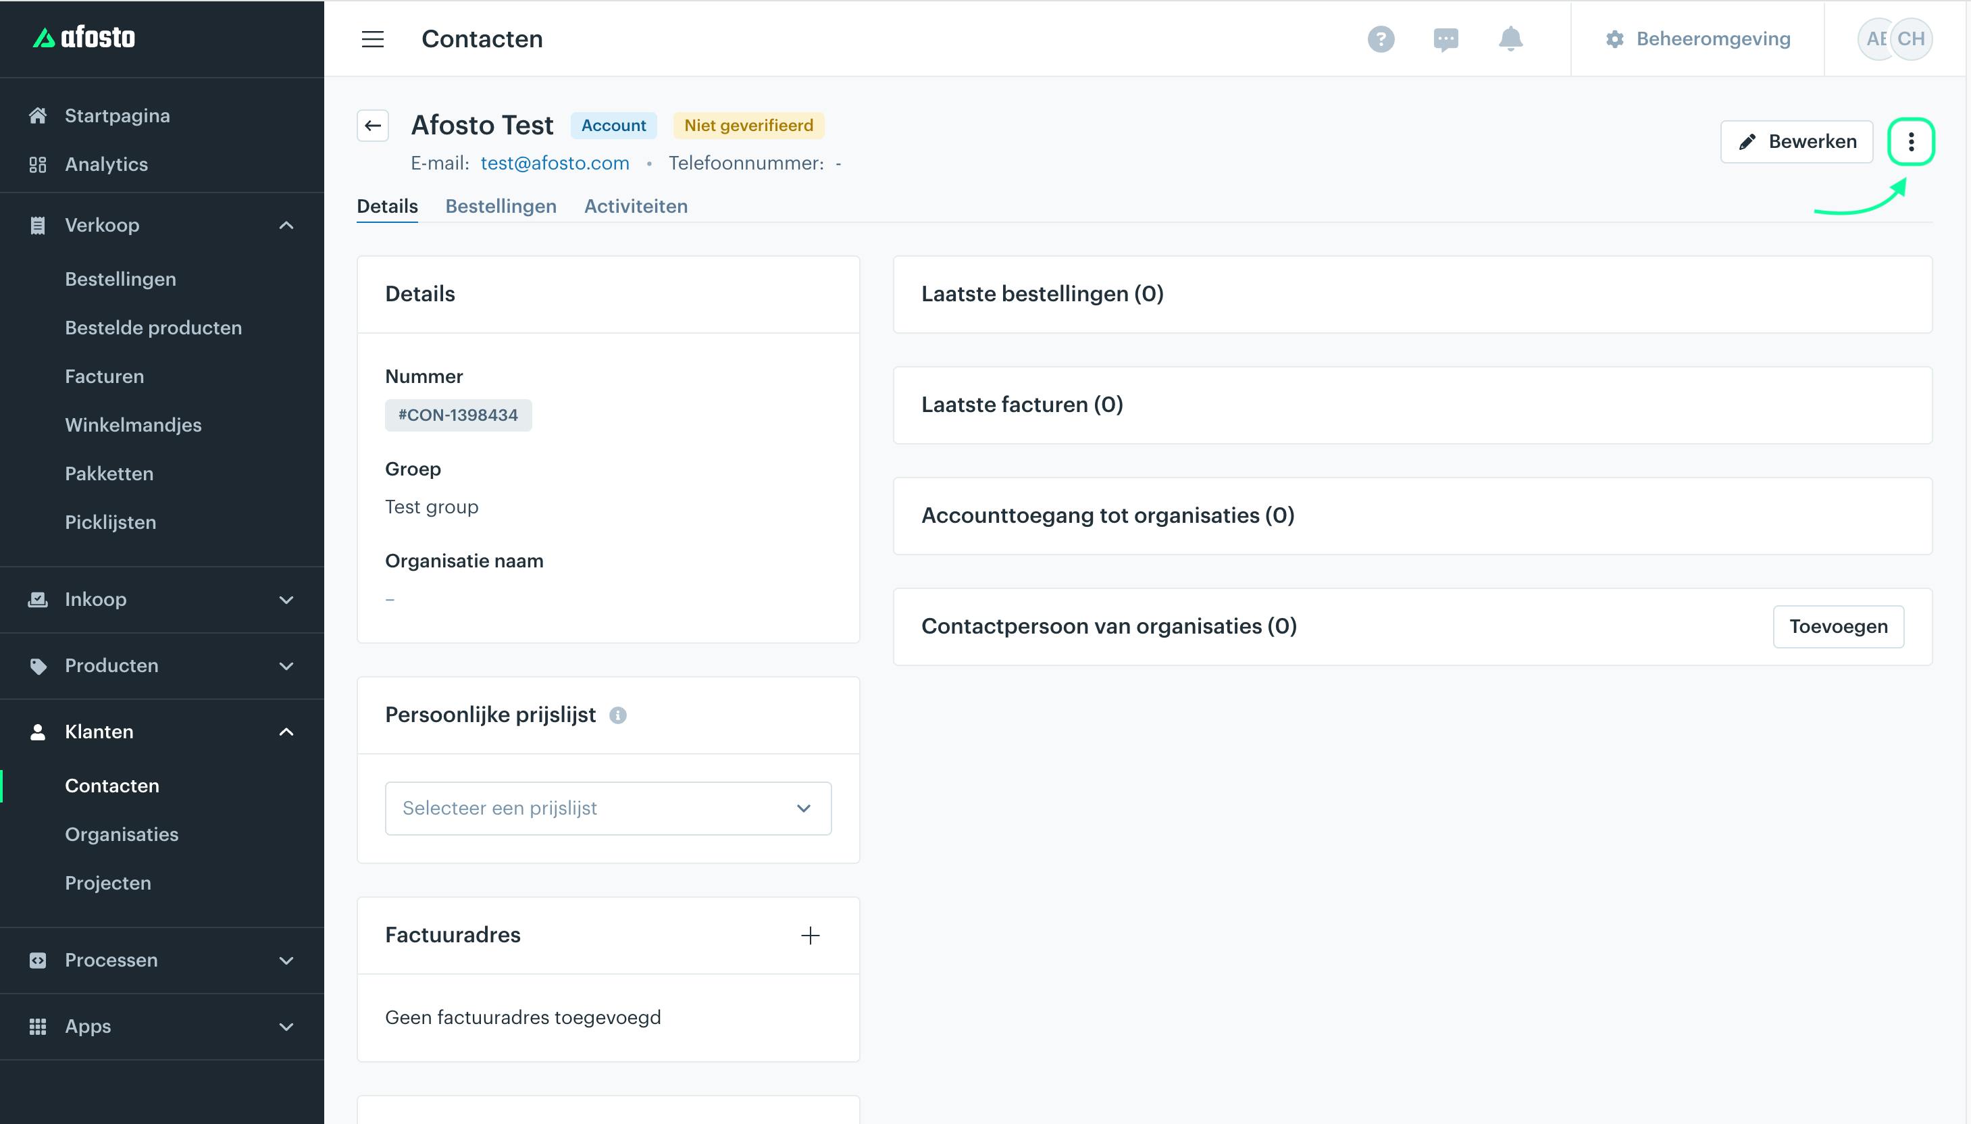
Task: Open Bestellingen under Verkoop
Action: point(120,280)
